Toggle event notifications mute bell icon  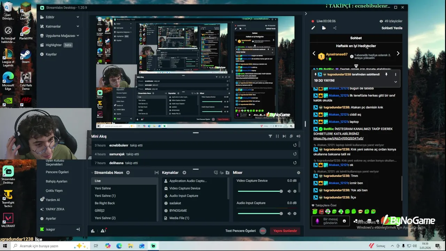point(291,136)
